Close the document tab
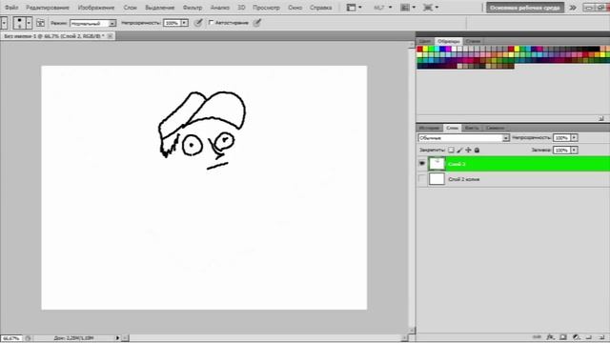Screen dimensions: 610x343 pos(111,36)
